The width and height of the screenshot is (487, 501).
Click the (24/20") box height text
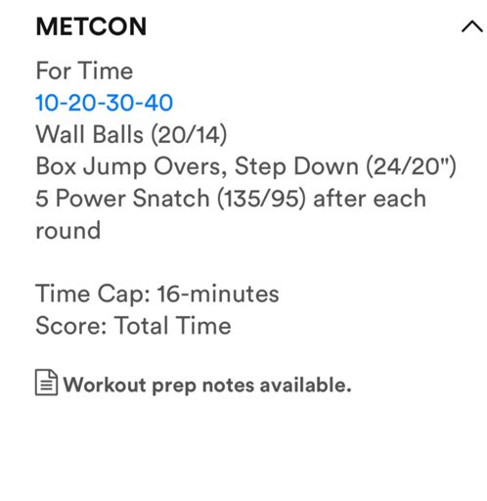pyautogui.click(x=411, y=166)
